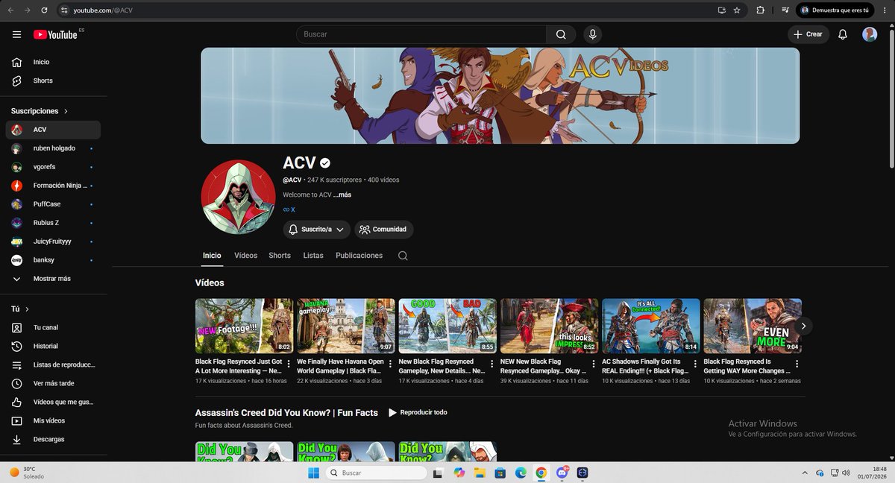Switch to Shorts channel tab

point(280,256)
